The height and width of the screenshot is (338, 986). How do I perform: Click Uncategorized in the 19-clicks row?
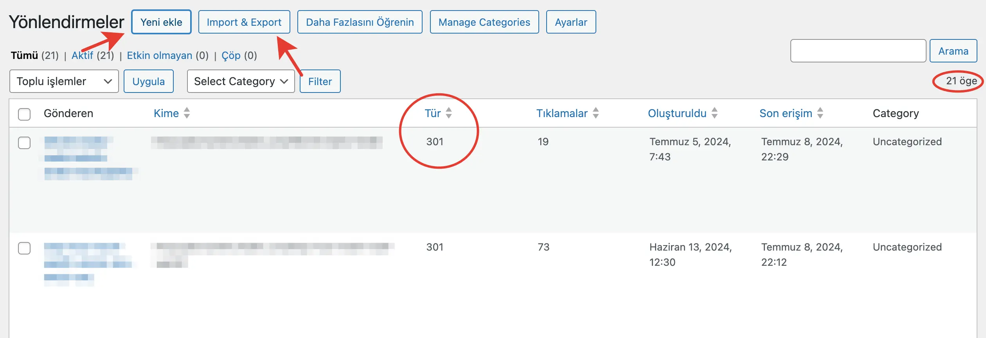point(907,142)
